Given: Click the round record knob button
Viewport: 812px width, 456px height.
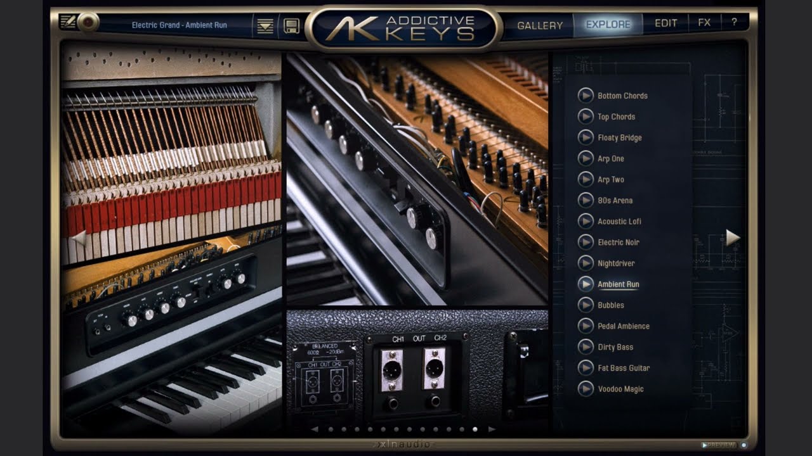Looking at the screenshot, I should click(x=88, y=22).
